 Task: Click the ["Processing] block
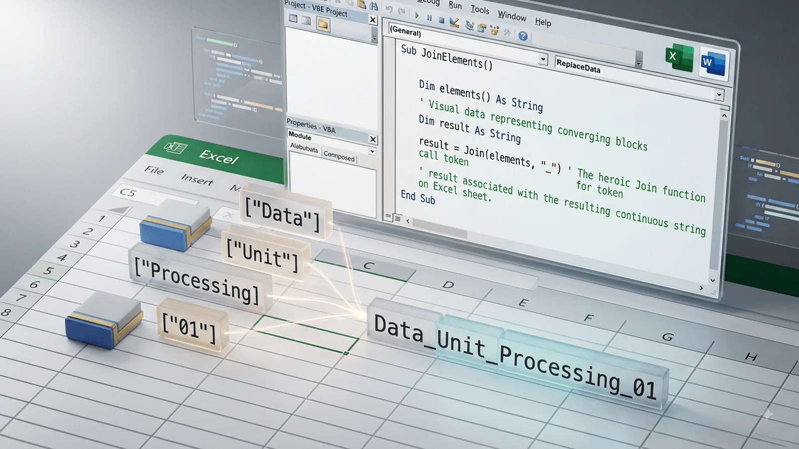pos(200,279)
